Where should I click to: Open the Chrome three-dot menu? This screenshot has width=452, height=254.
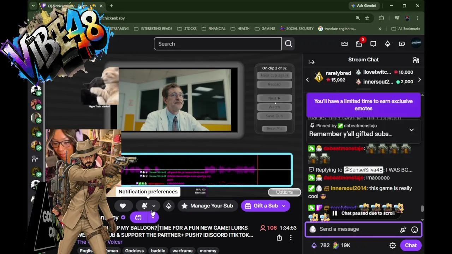click(x=417, y=18)
